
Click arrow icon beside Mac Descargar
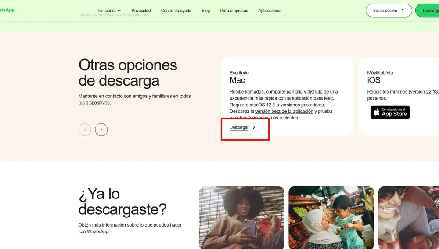coord(254,127)
